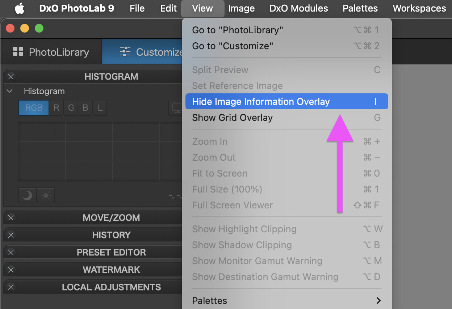Click the Go to "Customize" menu entry
Image resolution: width=452 pixels, height=309 pixels.
[x=232, y=46]
